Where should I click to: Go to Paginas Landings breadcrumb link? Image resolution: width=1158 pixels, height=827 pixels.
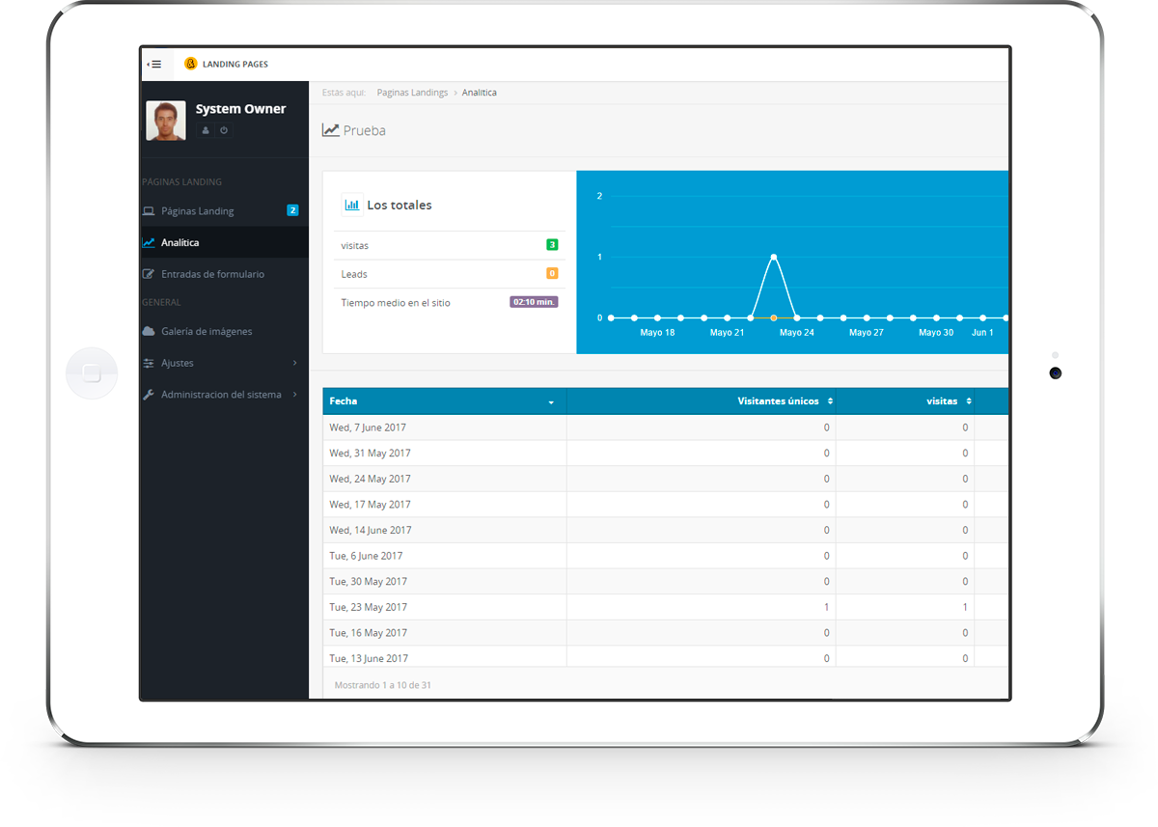pyautogui.click(x=412, y=93)
